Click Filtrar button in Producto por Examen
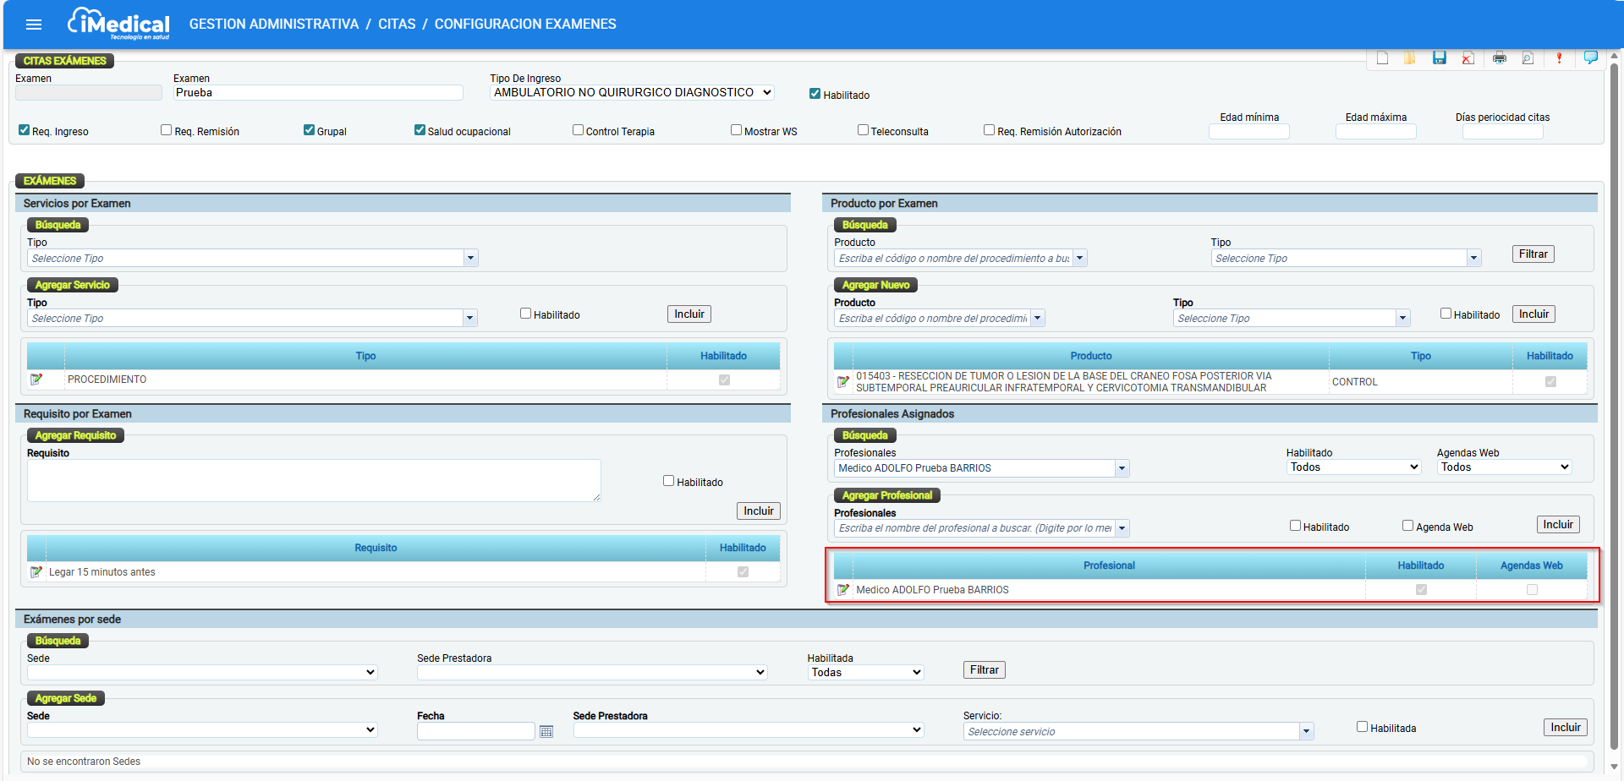 (1533, 254)
